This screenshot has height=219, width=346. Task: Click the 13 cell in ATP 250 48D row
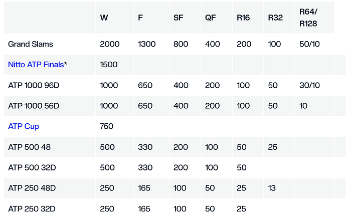(272, 187)
